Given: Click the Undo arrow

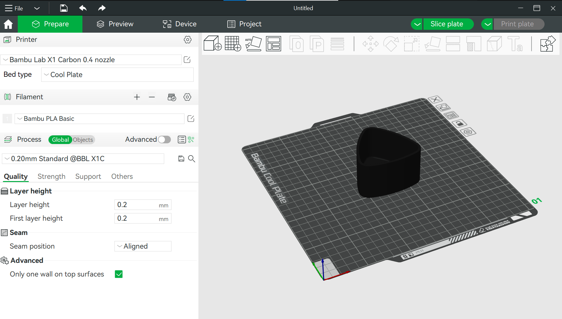Looking at the screenshot, I should (83, 8).
